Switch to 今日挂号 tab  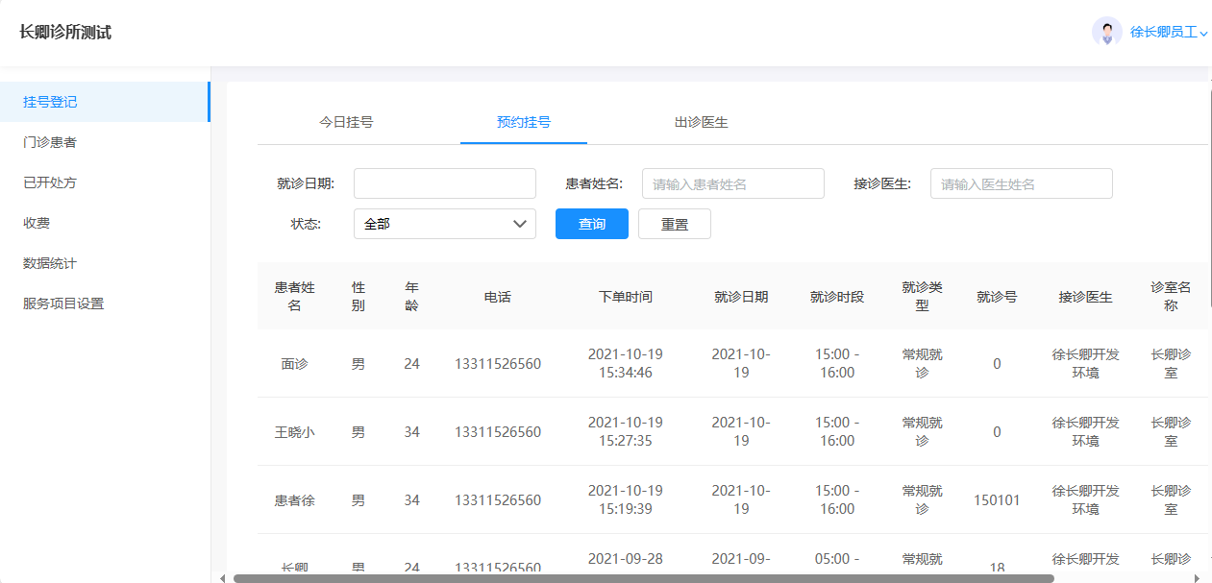[346, 122]
